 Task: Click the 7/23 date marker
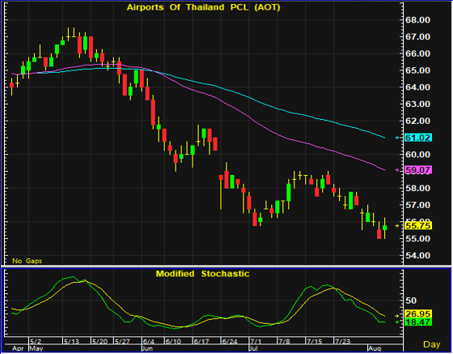point(342,341)
